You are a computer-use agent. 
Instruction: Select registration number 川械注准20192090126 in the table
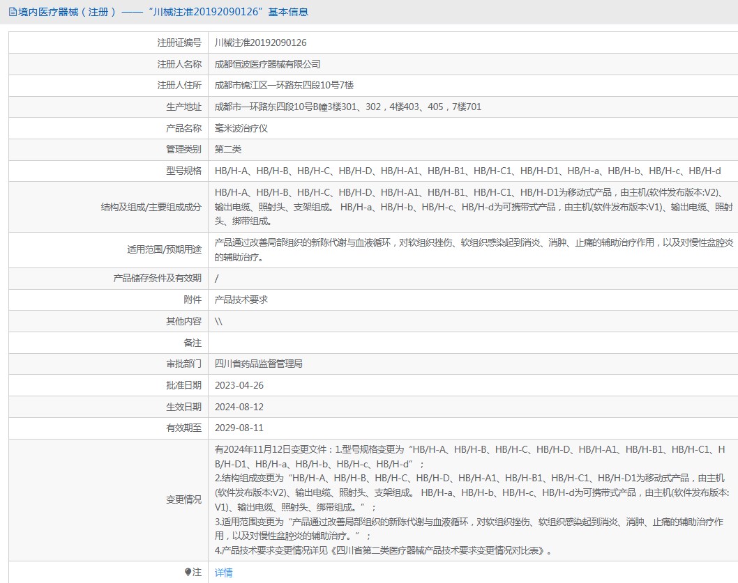click(x=260, y=42)
